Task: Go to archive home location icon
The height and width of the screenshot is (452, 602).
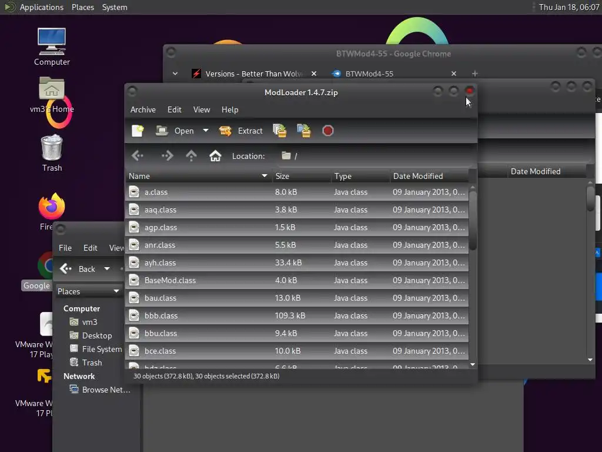Action: pos(215,155)
